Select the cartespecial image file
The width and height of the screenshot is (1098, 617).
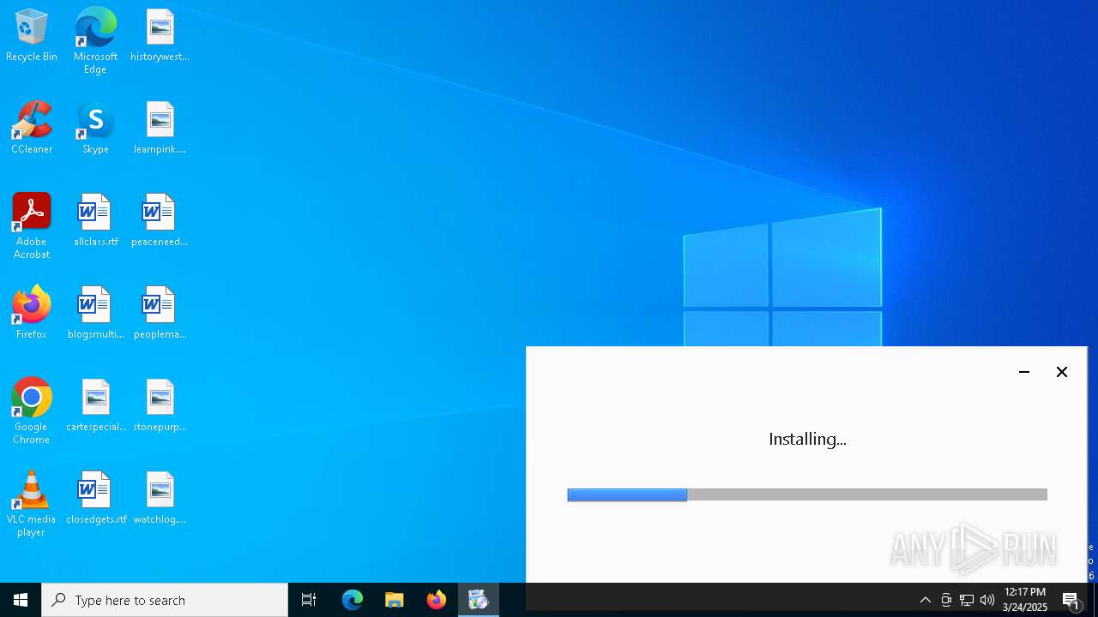pyautogui.click(x=95, y=406)
